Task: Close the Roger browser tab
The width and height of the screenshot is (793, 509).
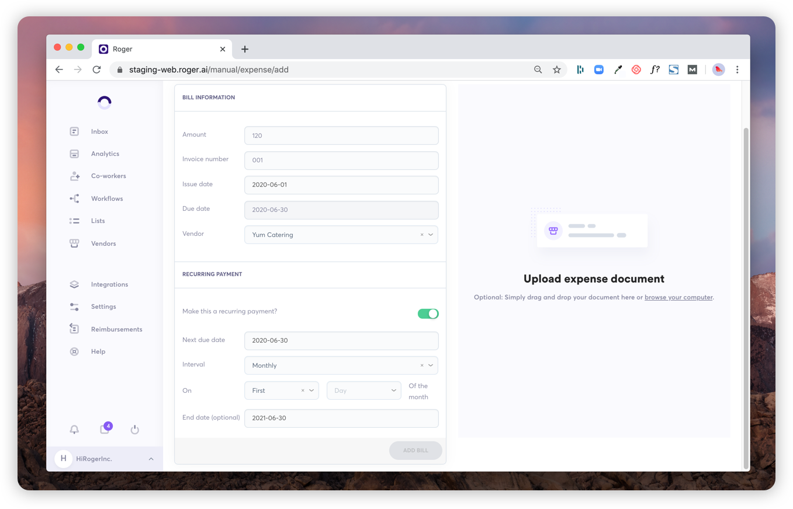Action: 223,49
